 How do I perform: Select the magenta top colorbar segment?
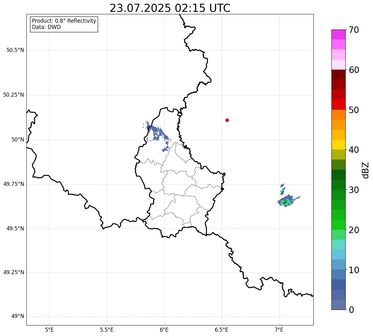tap(338, 35)
